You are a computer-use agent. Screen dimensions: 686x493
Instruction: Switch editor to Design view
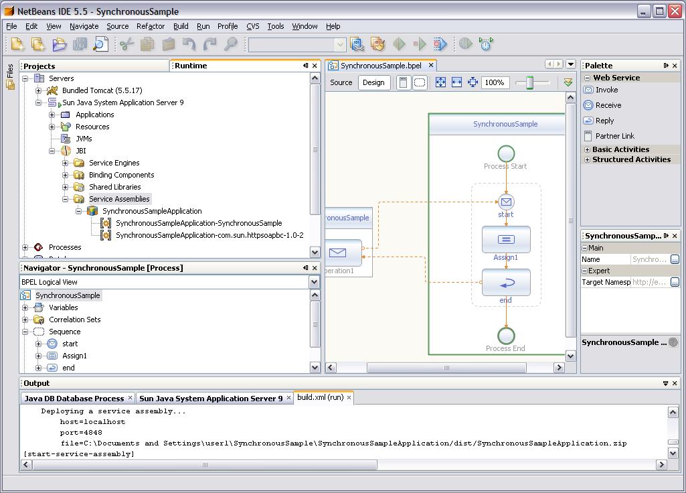tap(373, 82)
